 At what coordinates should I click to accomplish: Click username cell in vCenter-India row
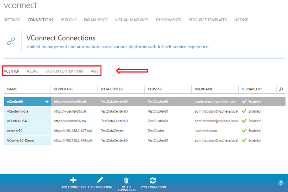click(x=216, y=111)
